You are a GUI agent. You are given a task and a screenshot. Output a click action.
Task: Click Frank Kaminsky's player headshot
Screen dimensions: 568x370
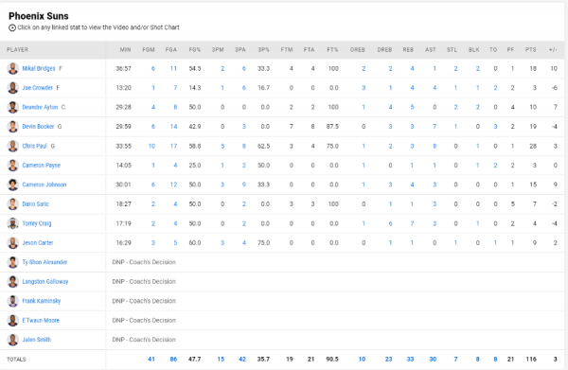[x=12, y=301]
